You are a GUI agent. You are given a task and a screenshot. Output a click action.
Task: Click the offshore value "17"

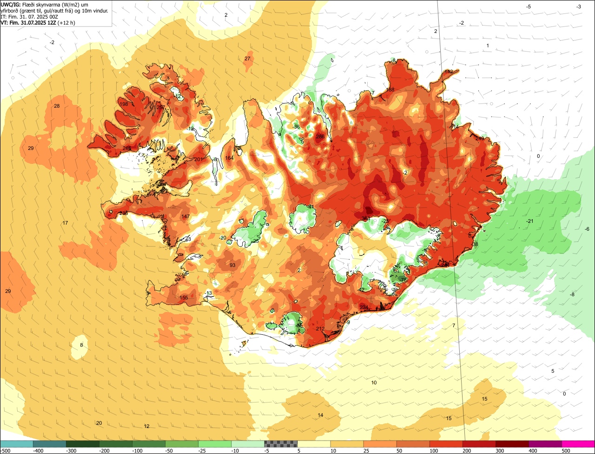coord(66,223)
